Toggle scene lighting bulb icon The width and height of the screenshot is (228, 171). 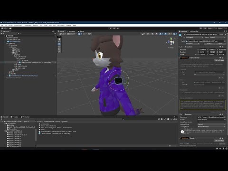[152, 34]
